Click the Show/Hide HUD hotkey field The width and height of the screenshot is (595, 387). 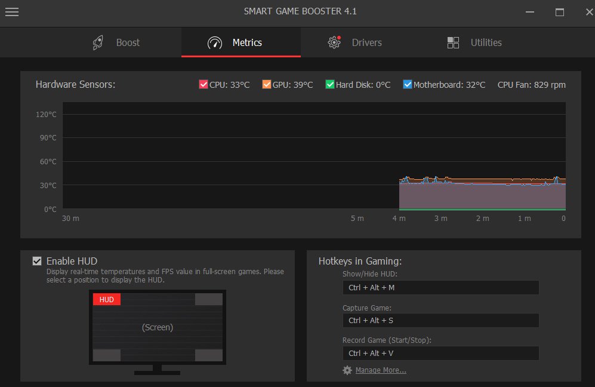pos(440,288)
